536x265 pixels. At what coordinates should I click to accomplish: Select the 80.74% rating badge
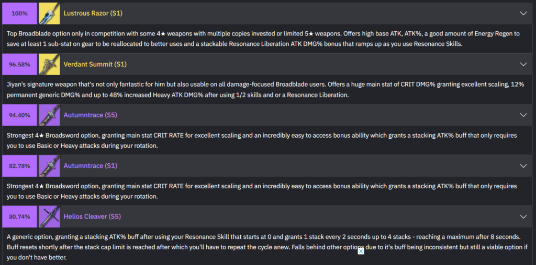(20, 216)
